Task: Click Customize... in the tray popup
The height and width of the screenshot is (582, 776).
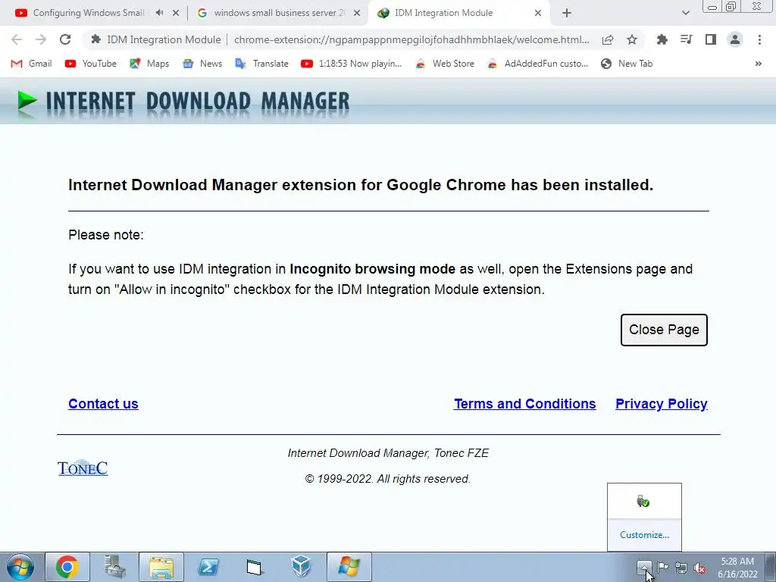Action: click(x=644, y=534)
